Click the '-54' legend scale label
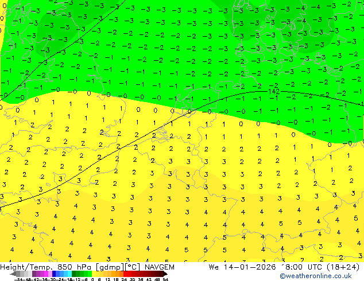Screen dimensions: 364x281 [x=18, y=280]
